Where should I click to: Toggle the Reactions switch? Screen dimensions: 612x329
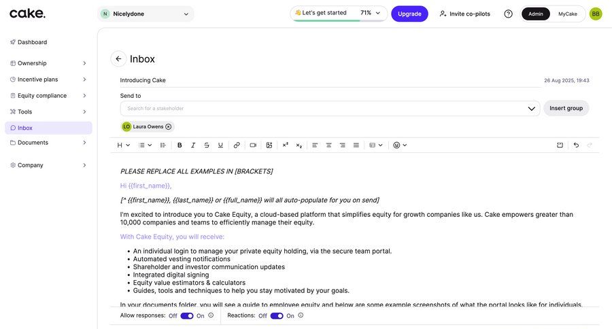pos(277,315)
